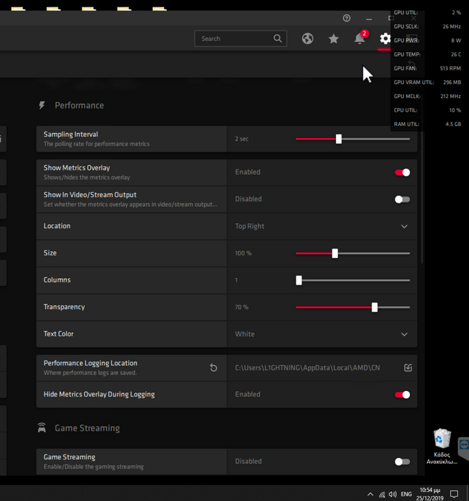Reset Performance Logging Location to default
The width and height of the screenshot is (469, 501).
click(x=214, y=368)
